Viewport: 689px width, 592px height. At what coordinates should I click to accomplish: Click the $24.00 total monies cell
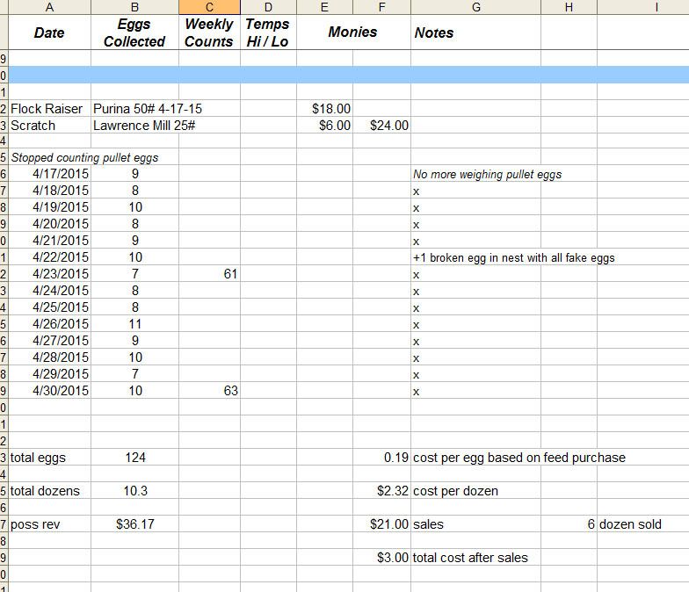(x=388, y=126)
